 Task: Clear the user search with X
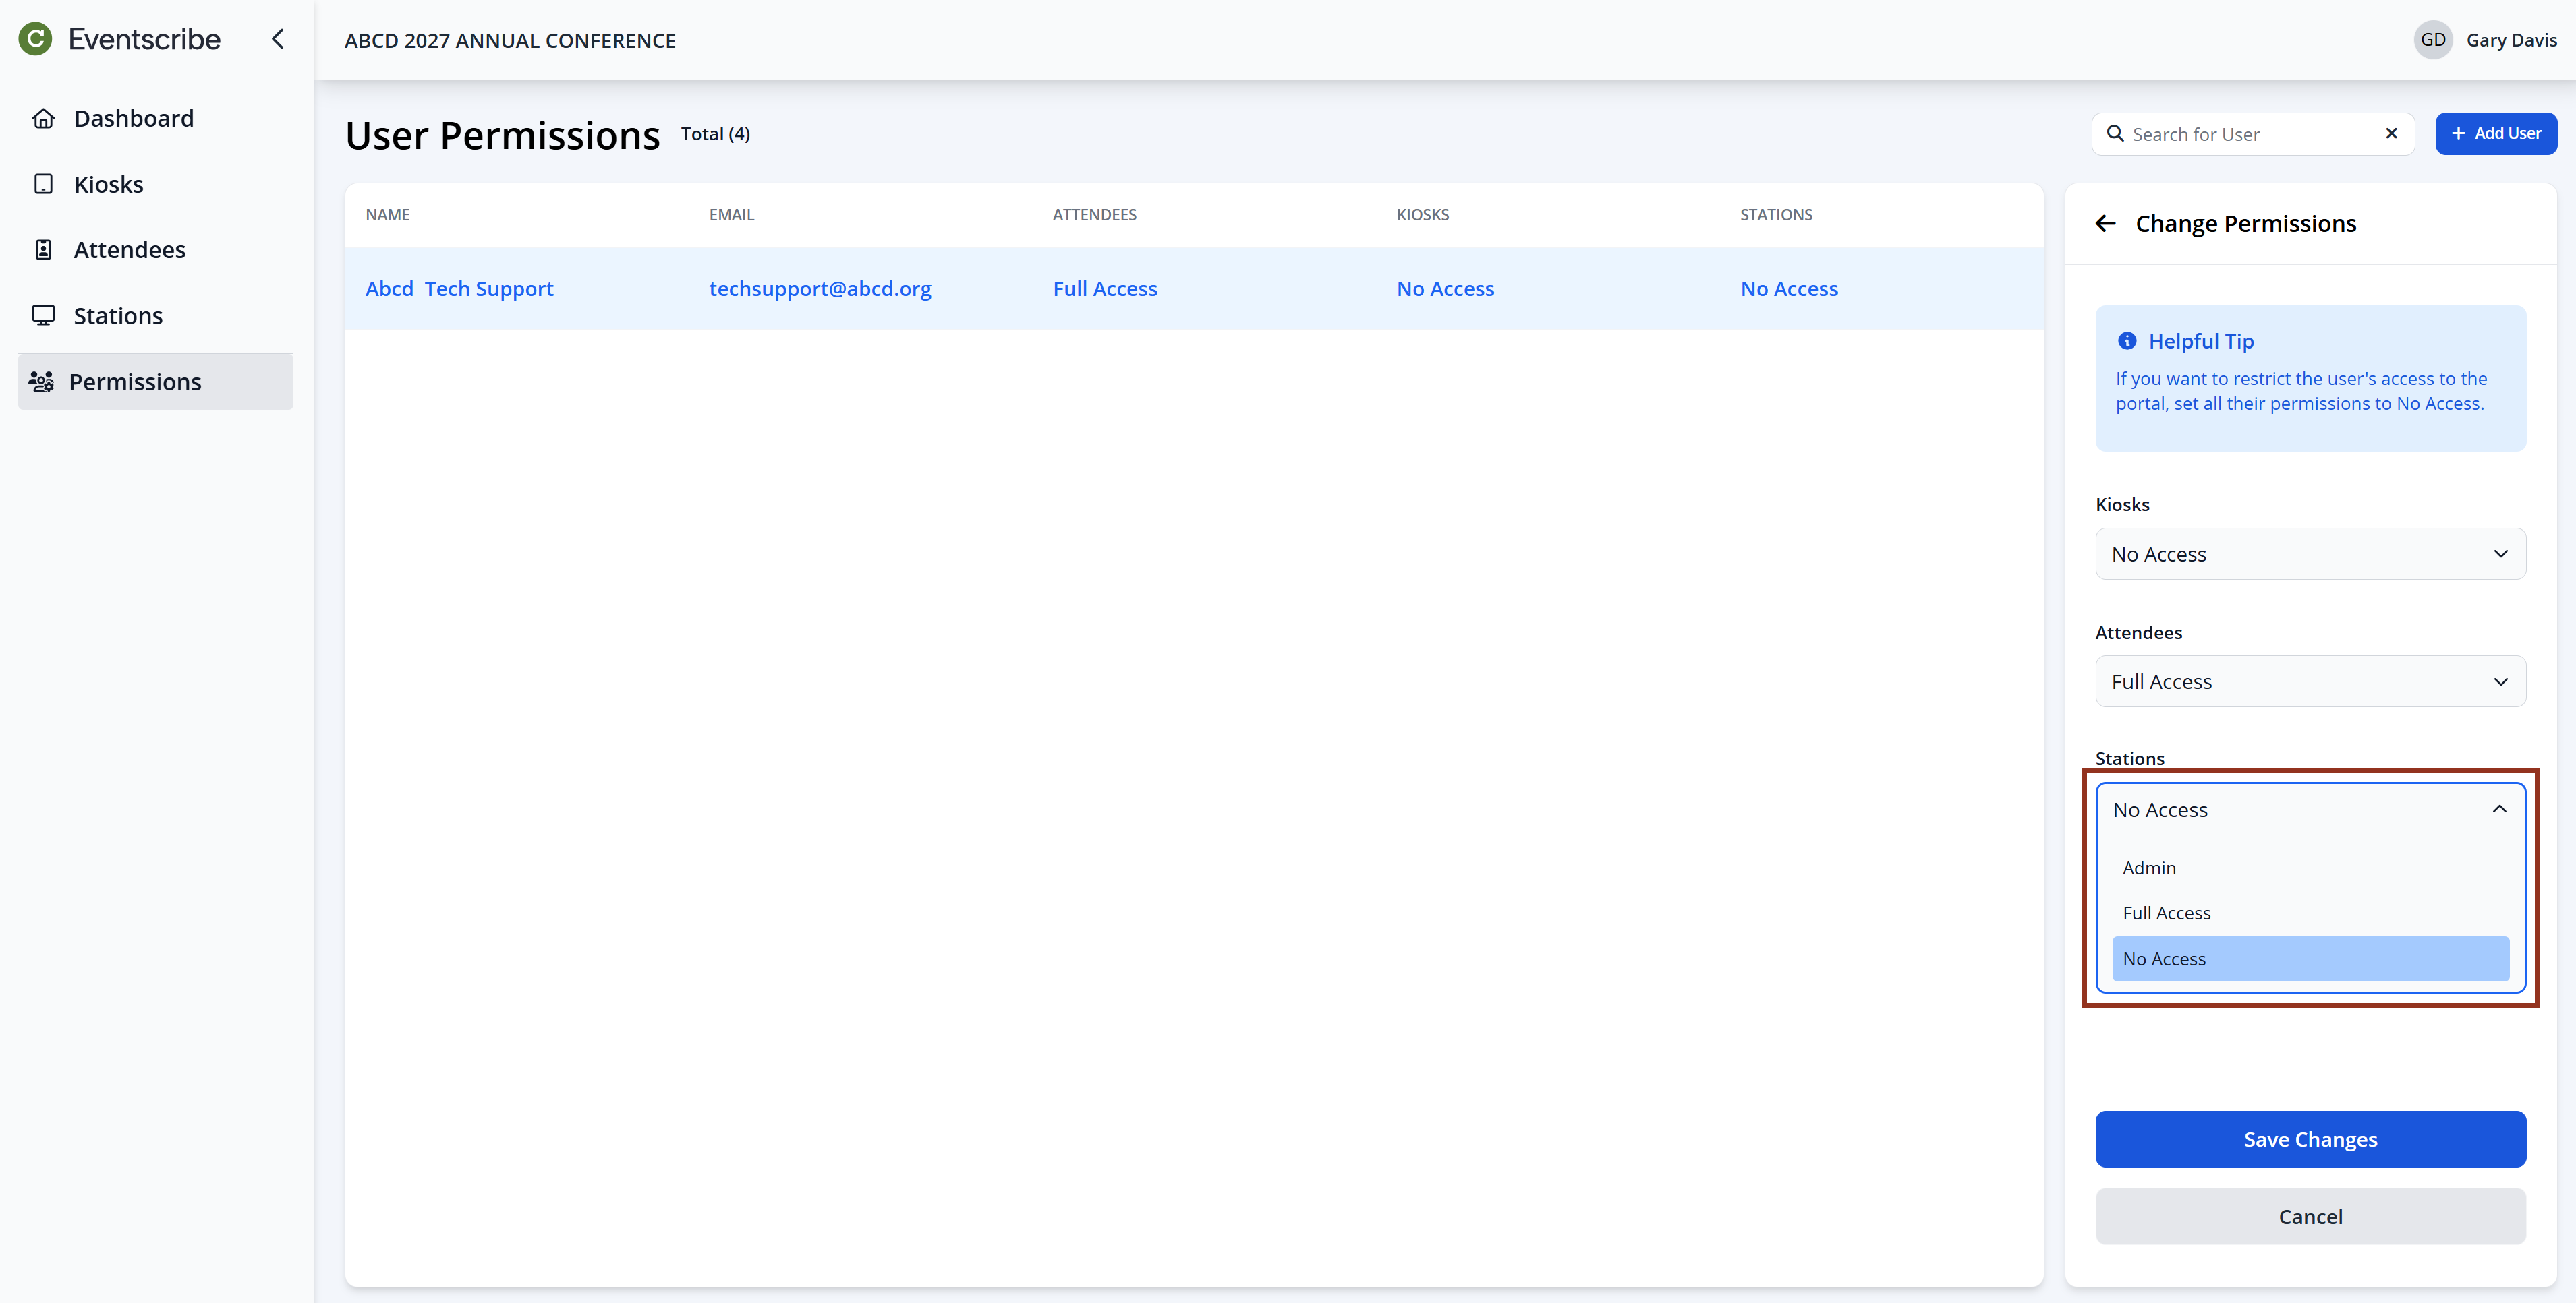pyautogui.click(x=2391, y=134)
